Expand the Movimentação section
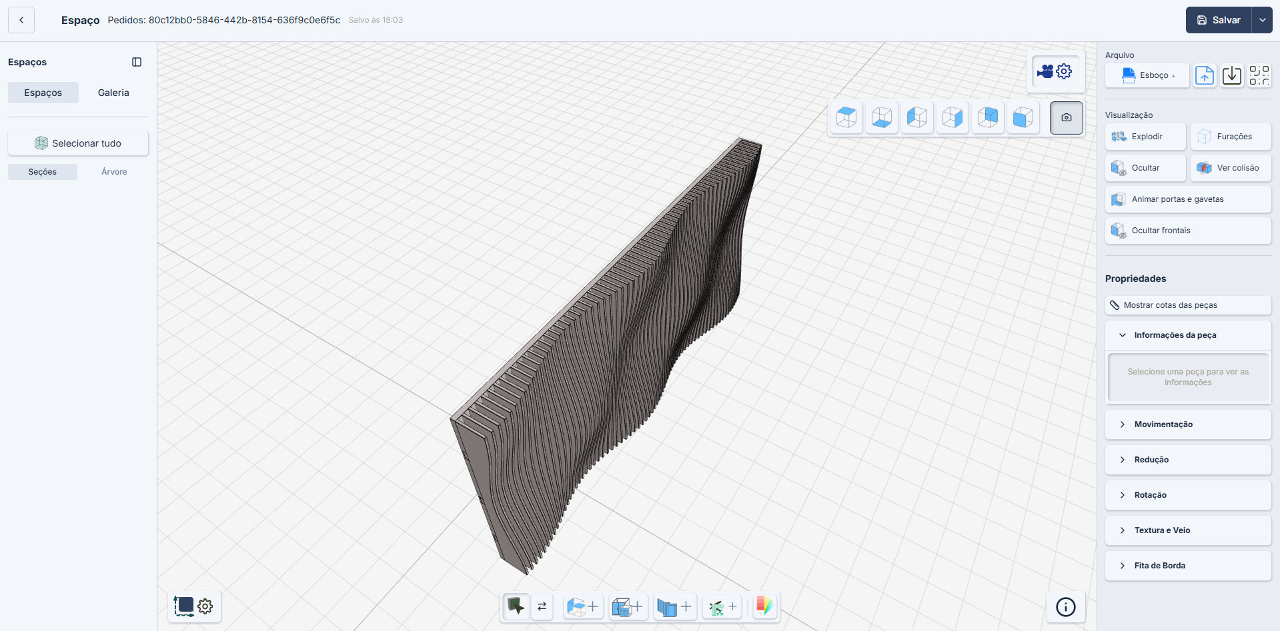This screenshot has height=631, width=1280. pyautogui.click(x=1188, y=424)
